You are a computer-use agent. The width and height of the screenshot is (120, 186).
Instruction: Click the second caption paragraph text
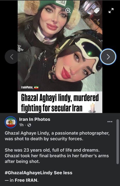pyautogui.click(x=57, y=156)
